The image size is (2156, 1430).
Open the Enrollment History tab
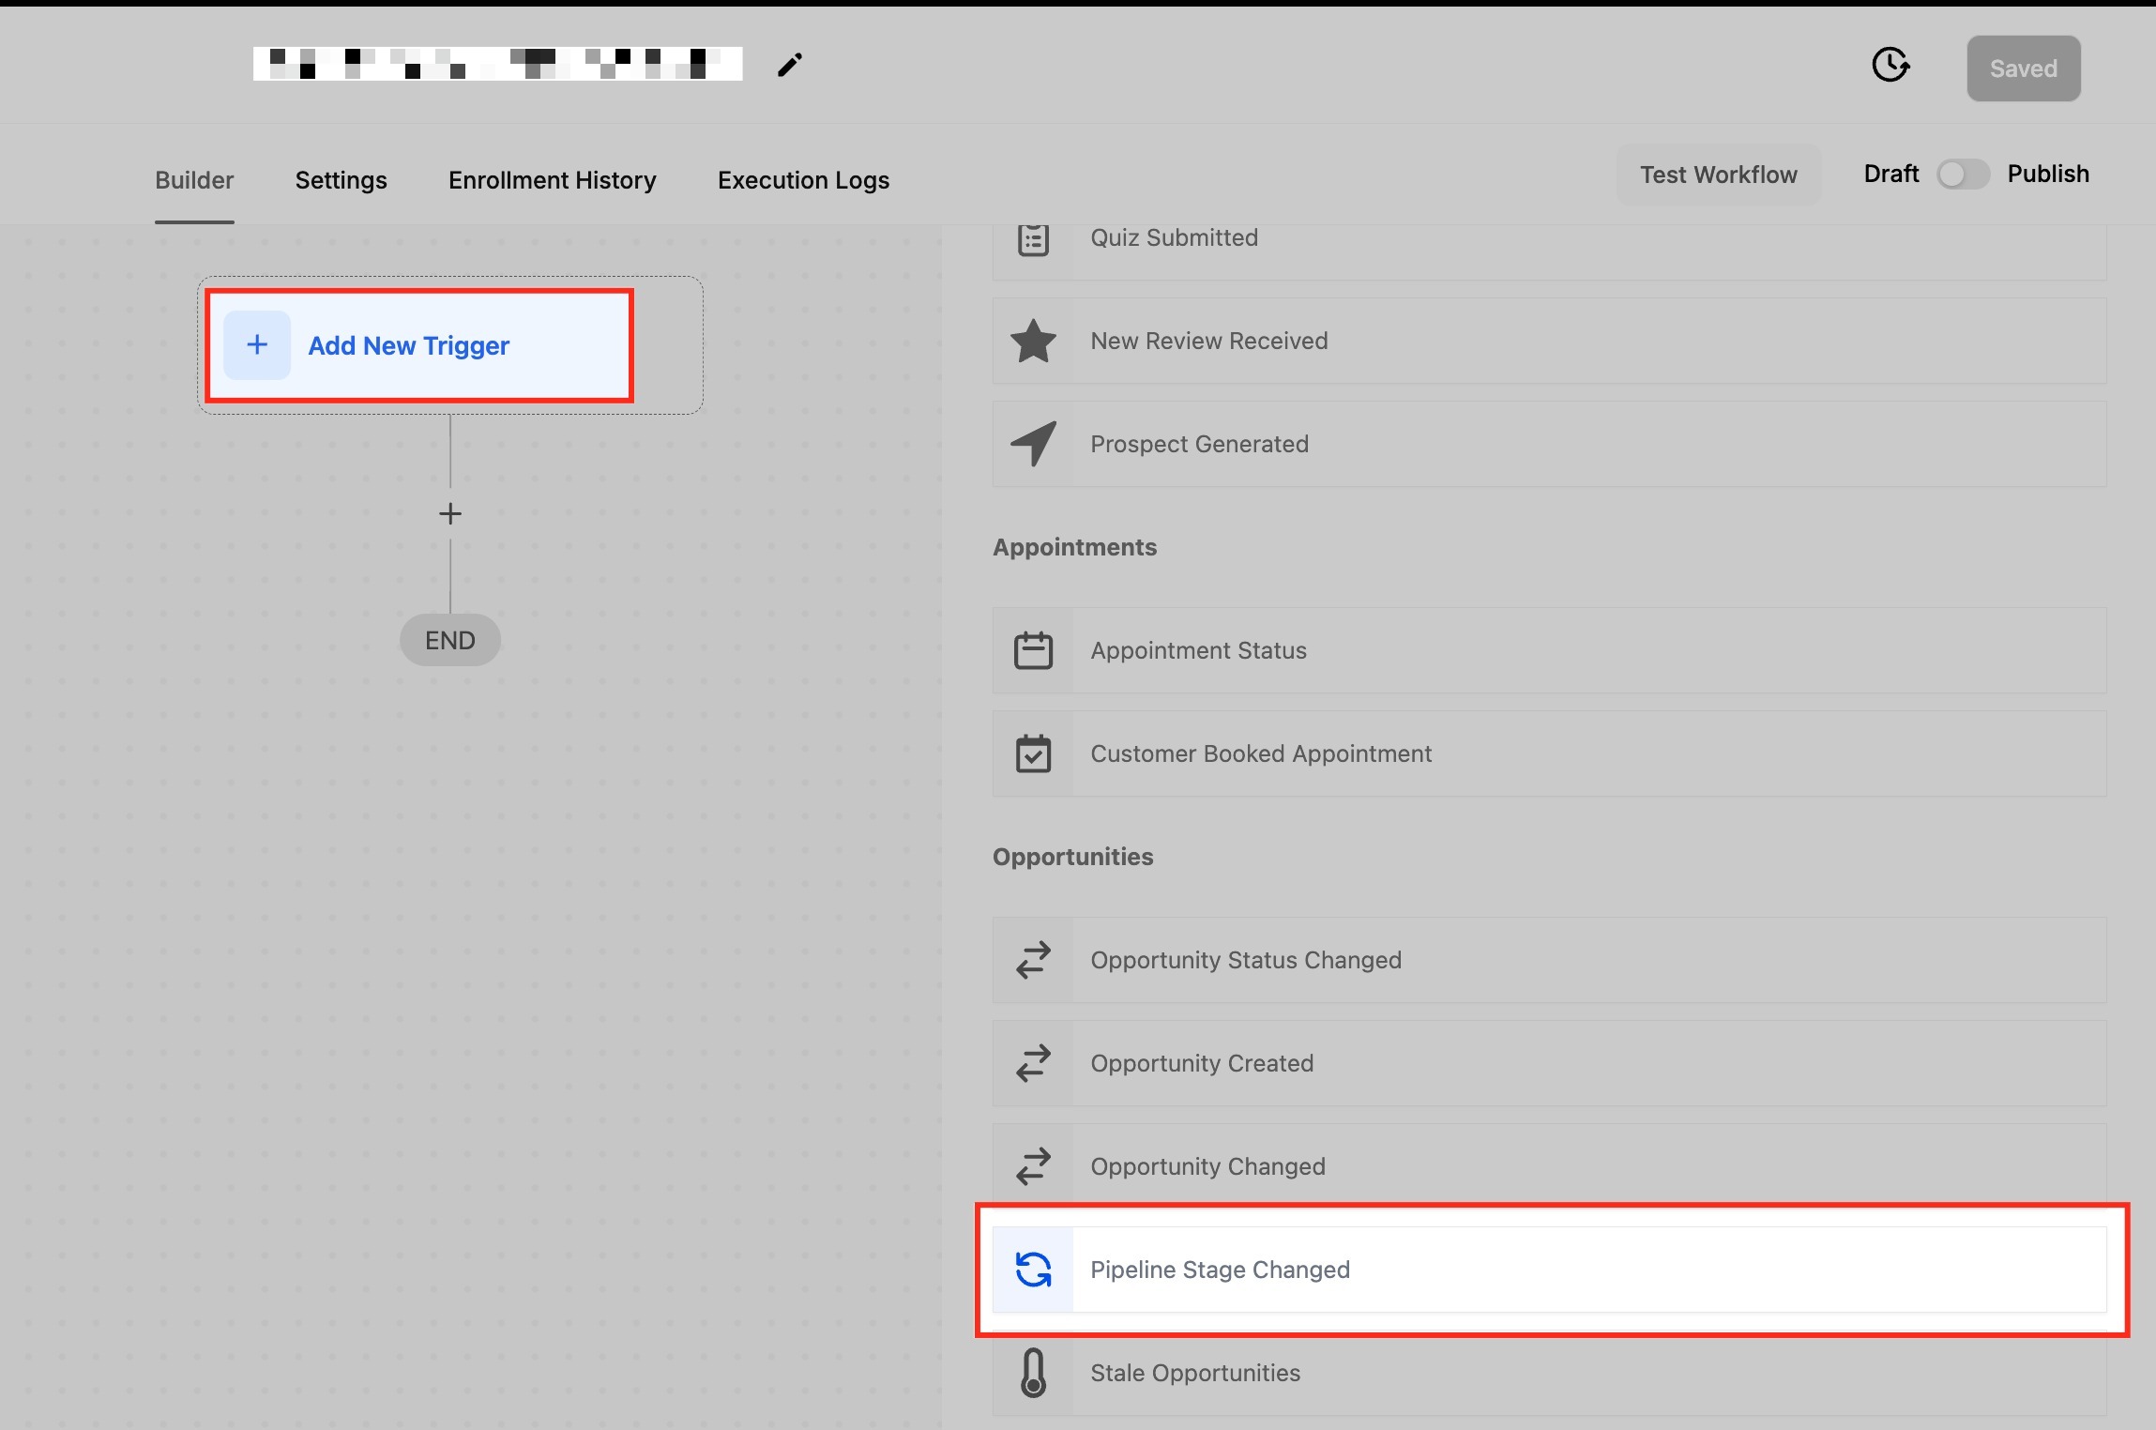pos(552,180)
